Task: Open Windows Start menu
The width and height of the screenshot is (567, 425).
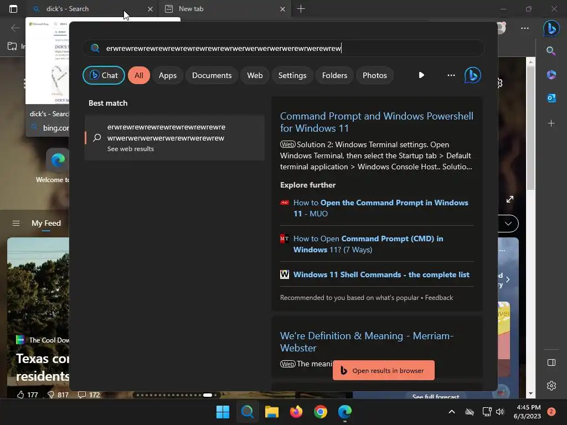Action: 223,412
